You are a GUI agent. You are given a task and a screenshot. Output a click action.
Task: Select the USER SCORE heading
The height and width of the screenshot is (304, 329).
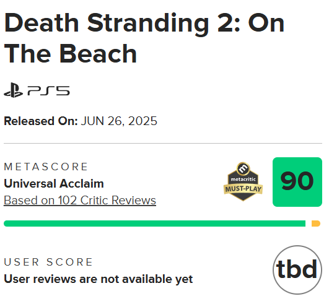point(48,262)
